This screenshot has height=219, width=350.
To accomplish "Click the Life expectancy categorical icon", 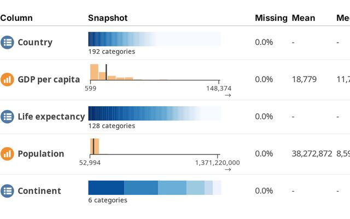I will pos(7,116).
